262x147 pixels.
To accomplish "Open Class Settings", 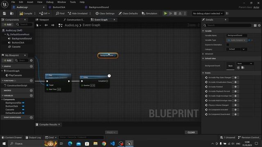I will point(105,13).
